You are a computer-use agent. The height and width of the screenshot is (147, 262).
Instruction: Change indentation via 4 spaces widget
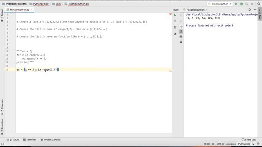point(231,144)
